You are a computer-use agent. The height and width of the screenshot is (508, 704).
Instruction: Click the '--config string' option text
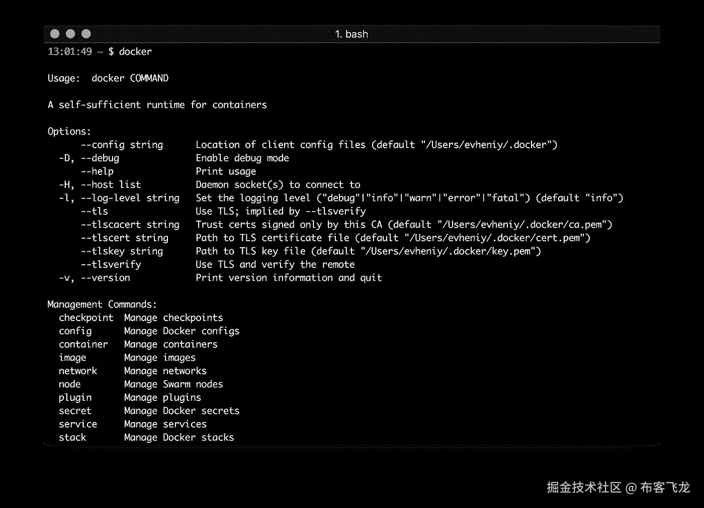tap(122, 145)
